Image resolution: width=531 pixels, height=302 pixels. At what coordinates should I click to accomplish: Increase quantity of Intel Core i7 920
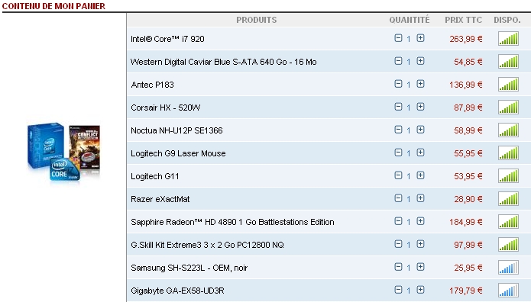420,38
